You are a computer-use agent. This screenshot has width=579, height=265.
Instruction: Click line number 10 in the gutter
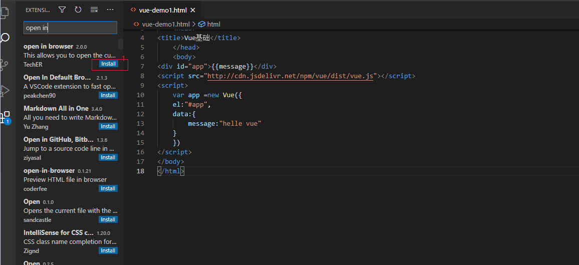[140, 95]
